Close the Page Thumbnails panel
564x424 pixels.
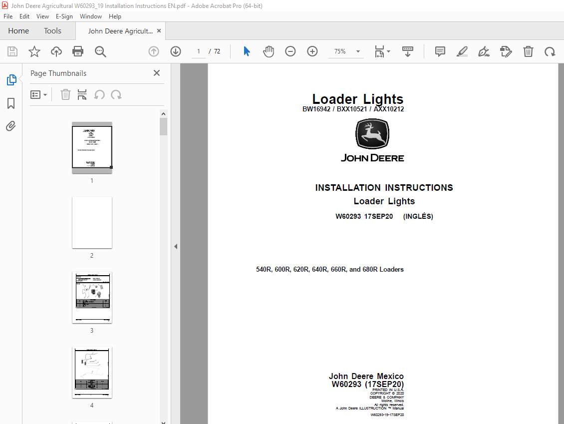(156, 73)
